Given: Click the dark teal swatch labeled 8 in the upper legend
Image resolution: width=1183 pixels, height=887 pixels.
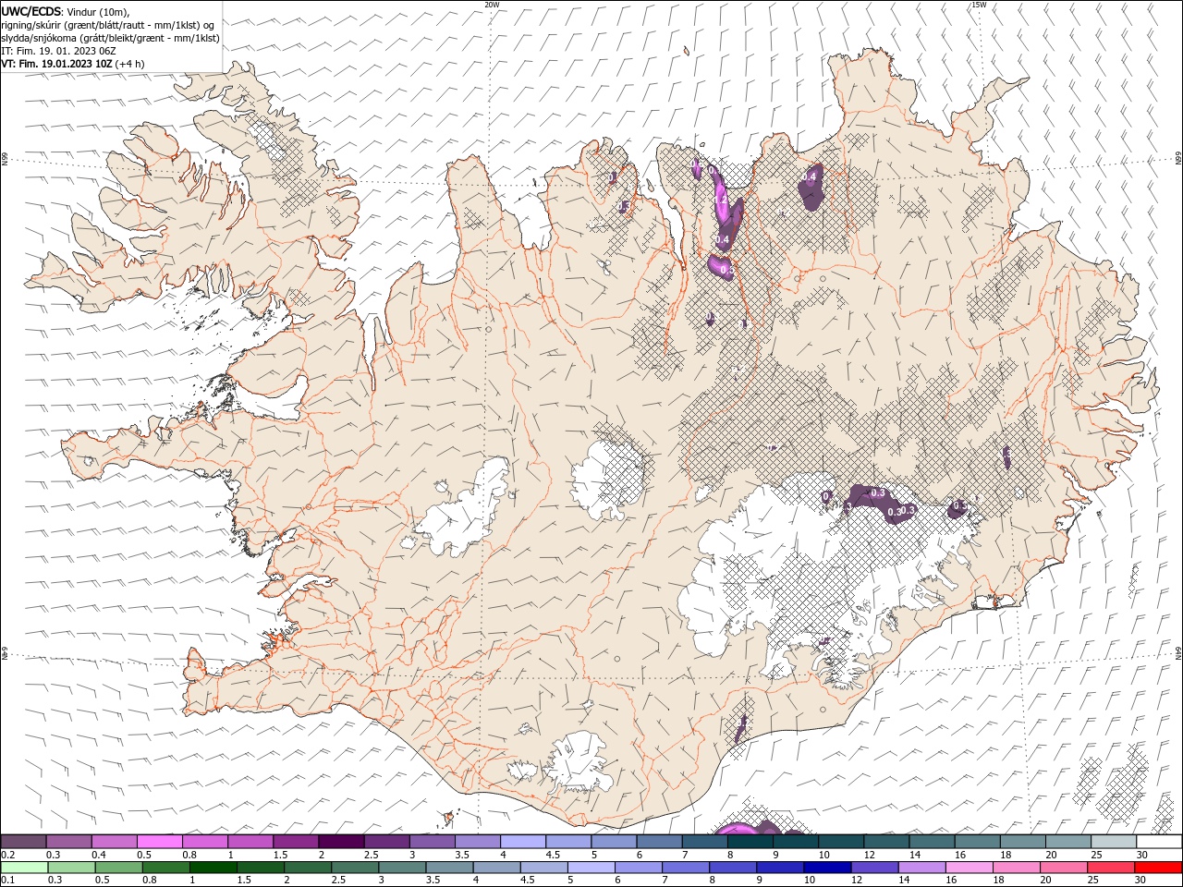Looking at the screenshot, I should pos(750,842).
